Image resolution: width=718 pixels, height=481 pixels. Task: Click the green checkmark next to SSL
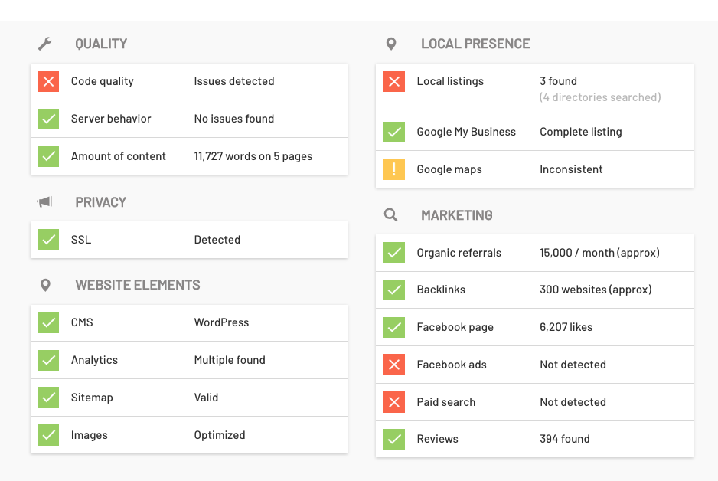[49, 240]
